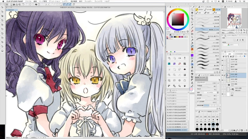248x139 pixels.
Task: Select the Hand move-canvas tool
Action: pos(192,13)
